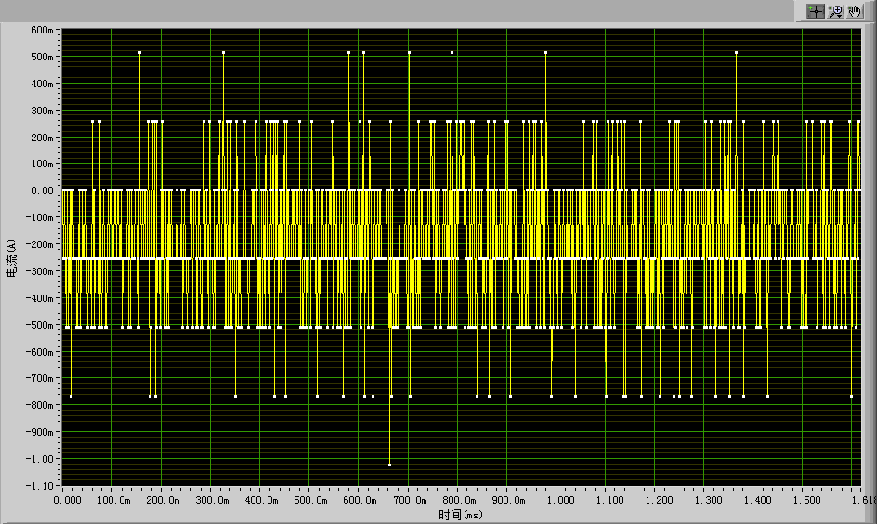
Task: Click the -800m Y-axis tick label
Action: pyautogui.click(x=39, y=405)
